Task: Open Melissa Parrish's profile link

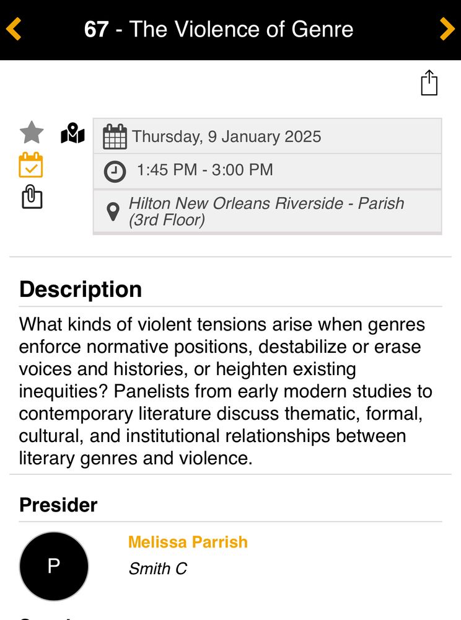Action: (x=187, y=542)
